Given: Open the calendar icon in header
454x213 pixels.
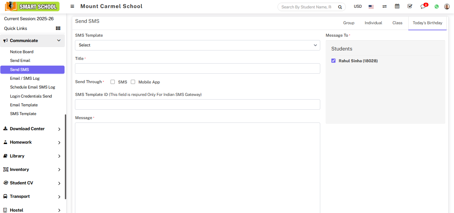Looking at the screenshot, I should [x=397, y=6].
